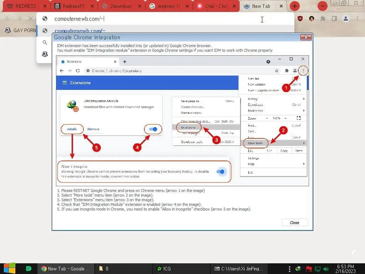Pick the third omnibox suggestion icon
365x274 pixels.
point(45,54)
